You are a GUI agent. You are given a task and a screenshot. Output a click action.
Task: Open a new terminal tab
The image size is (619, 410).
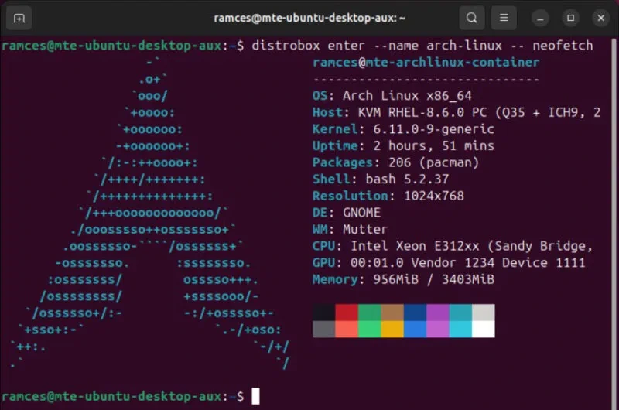click(19, 17)
